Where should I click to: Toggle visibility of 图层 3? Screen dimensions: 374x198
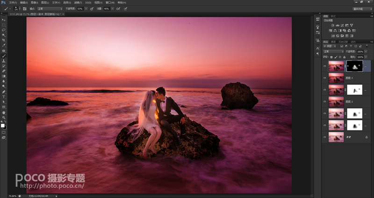[324, 78]
